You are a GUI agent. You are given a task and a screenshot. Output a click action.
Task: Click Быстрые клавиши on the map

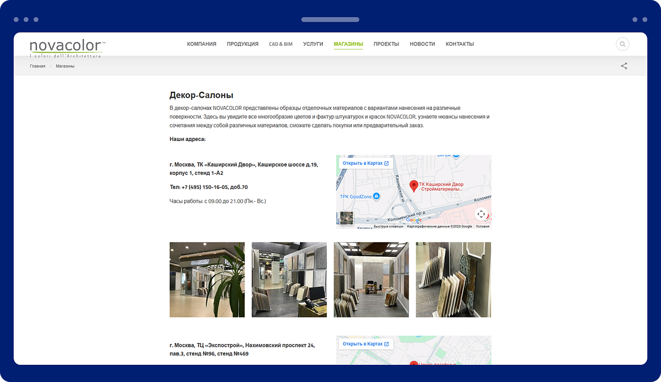(x=388, y=226)
